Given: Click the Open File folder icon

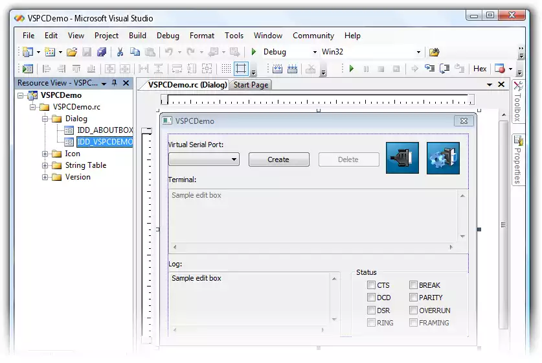Looking at the screenshot, I should (x=72, y=53).
